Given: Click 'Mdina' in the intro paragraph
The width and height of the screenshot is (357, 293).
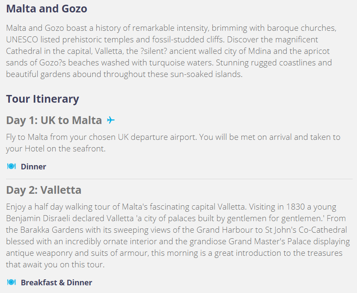Looking at the screenshot, I should 259,51.
